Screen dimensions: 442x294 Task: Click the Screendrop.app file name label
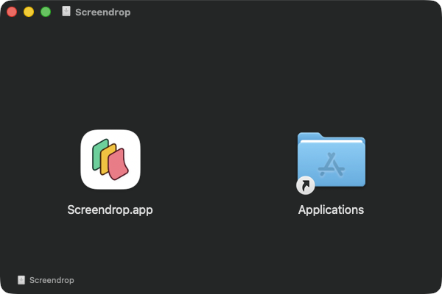[x=110, y=210]
